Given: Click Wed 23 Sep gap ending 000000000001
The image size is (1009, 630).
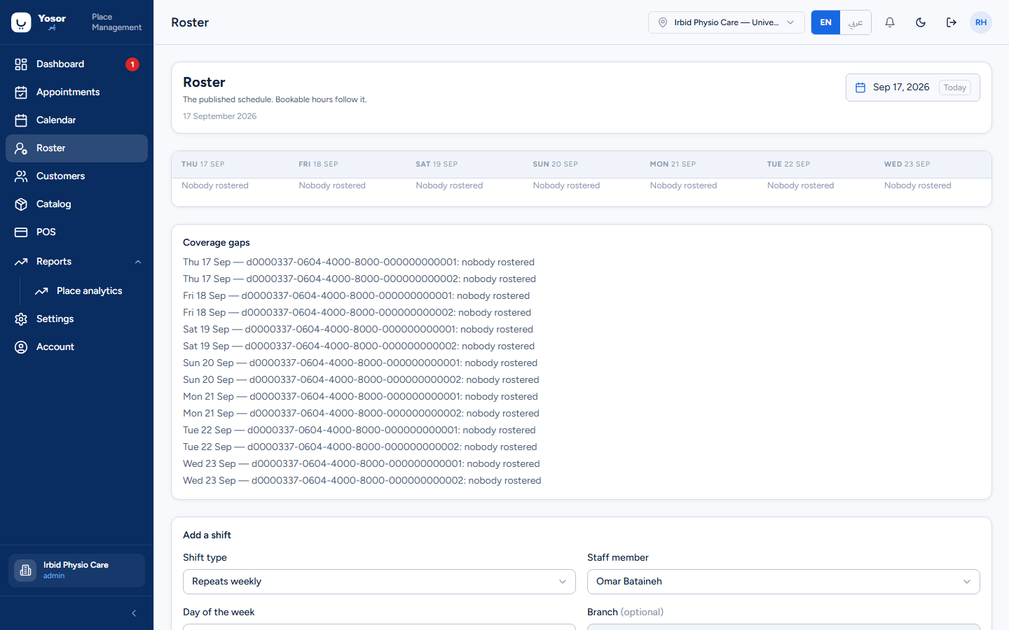Looking at the screenshot, I should click(362, 464).
